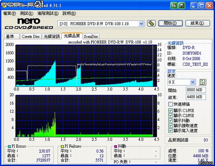
Task: Minimize the Nero CD-DVD Speed window
Action: click(194, 6)
